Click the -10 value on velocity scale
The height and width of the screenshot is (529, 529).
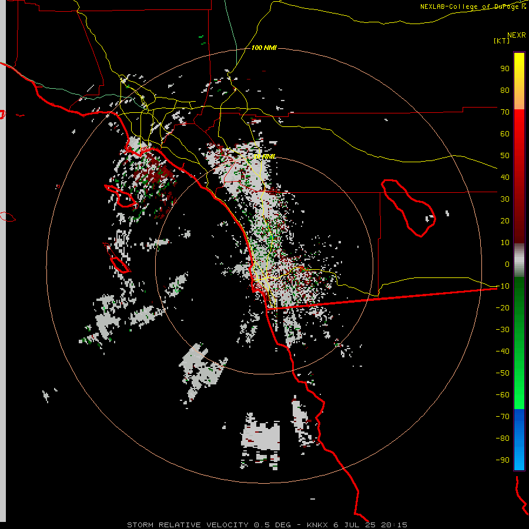(503, 286)
